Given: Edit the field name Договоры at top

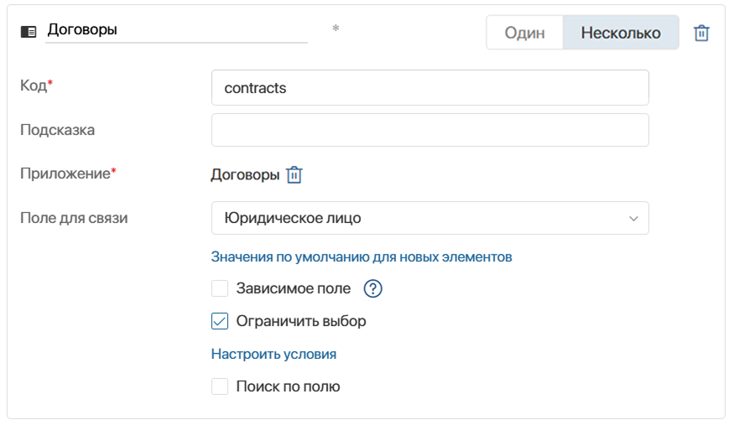Looking at the screenshot, I should tap(176, 30).
